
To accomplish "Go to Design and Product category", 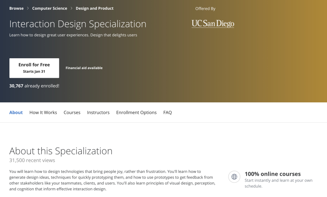I will click(94, 8).
